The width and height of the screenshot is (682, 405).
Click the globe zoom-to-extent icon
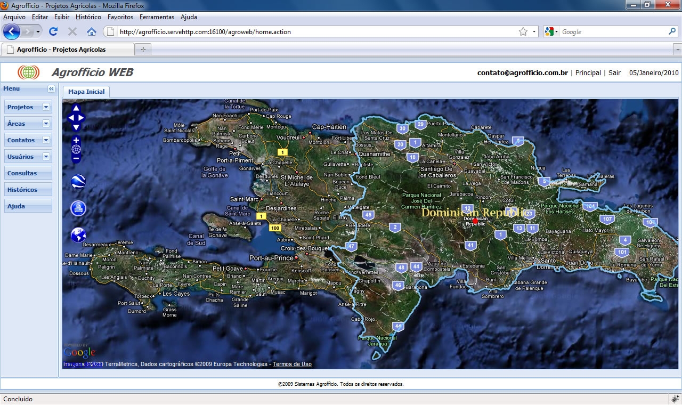coord(76,149)
